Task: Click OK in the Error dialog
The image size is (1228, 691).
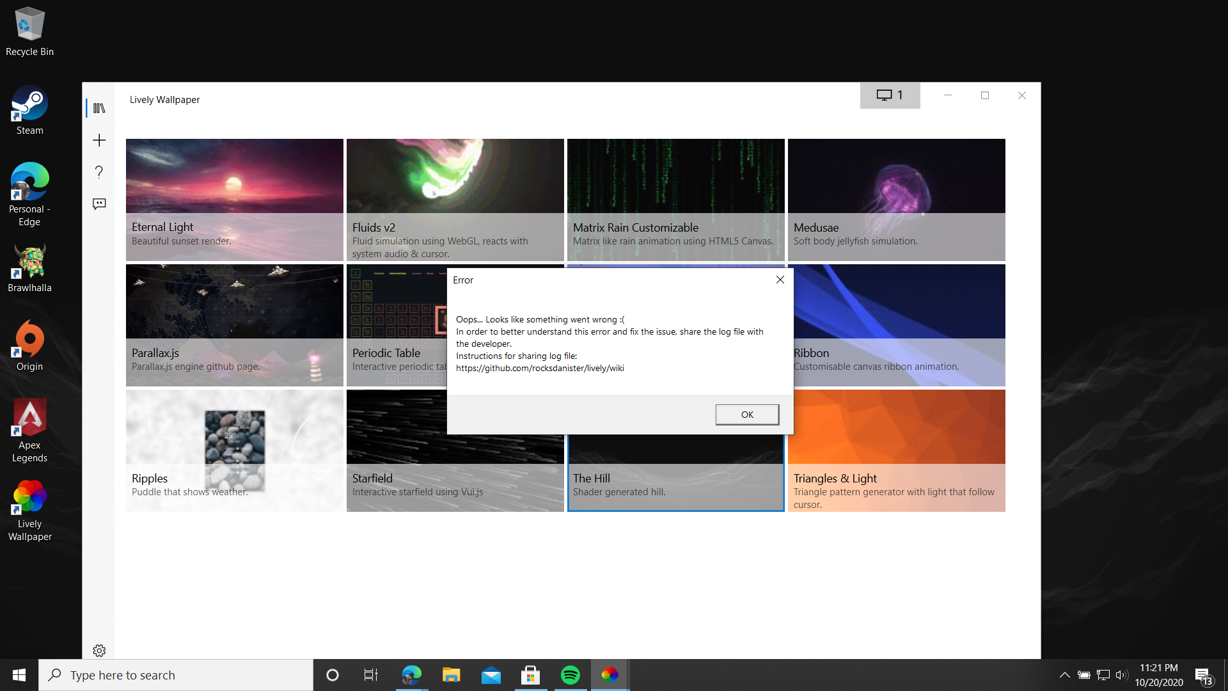Action: (747, 415)
